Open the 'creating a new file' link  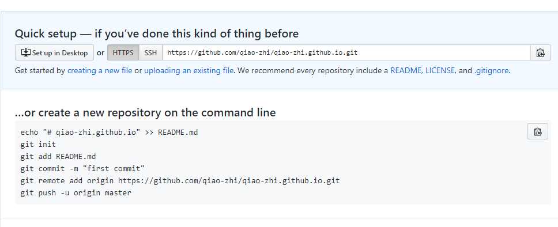click(100, 70)
